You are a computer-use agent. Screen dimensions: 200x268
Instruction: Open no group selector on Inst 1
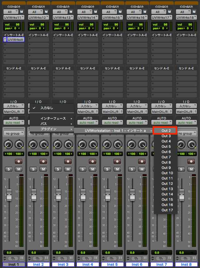pyautogui.click(x=14, y=133)
